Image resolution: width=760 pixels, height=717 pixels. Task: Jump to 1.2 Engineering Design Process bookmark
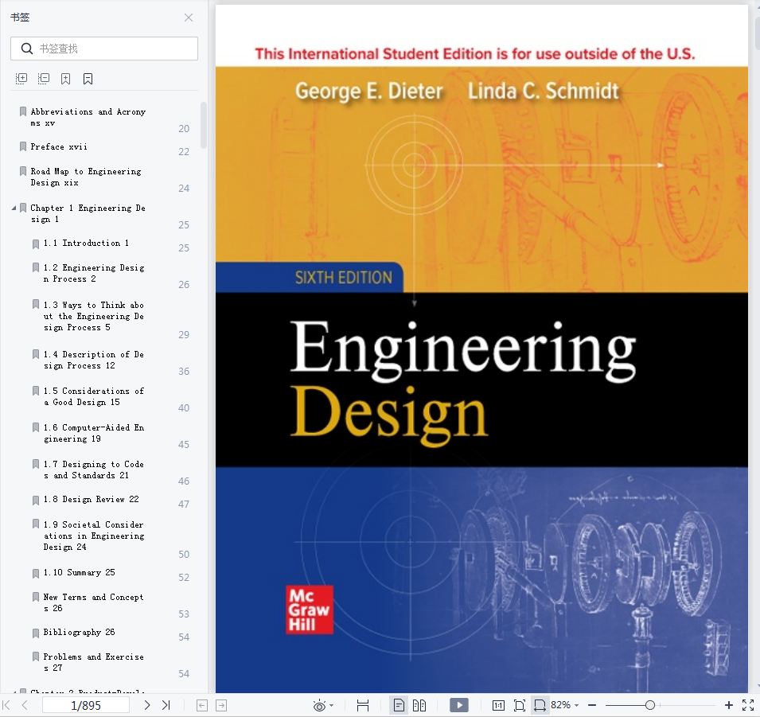click(94, 274)
